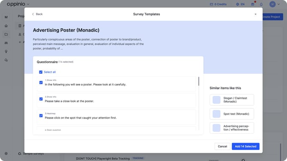Click 'Playwright Beta Tracking' row behind dialog
This screenshot has height=161, width=287.
click(x=103, y=158)
